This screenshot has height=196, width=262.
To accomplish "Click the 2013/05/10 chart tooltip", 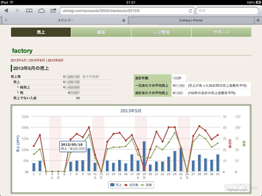I will click(x=73, y=146).
